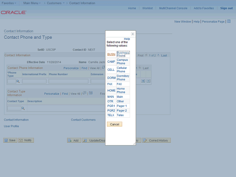The image size is (236, 177).
Task: Choose Home Phone description
Action: [x=121, y=90]
